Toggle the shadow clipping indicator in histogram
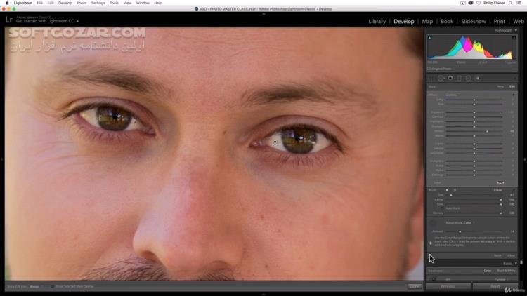The width and height of the screenshot is (527, 296). click(x=430, y=38)
